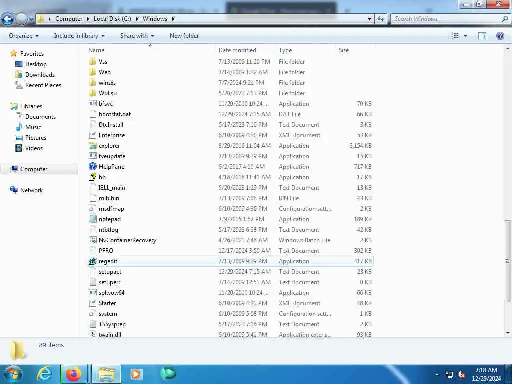Viewport: 512px width, 384px height.
Task: Open the recent pages dropdown arrow
Action: click(31, 19)
